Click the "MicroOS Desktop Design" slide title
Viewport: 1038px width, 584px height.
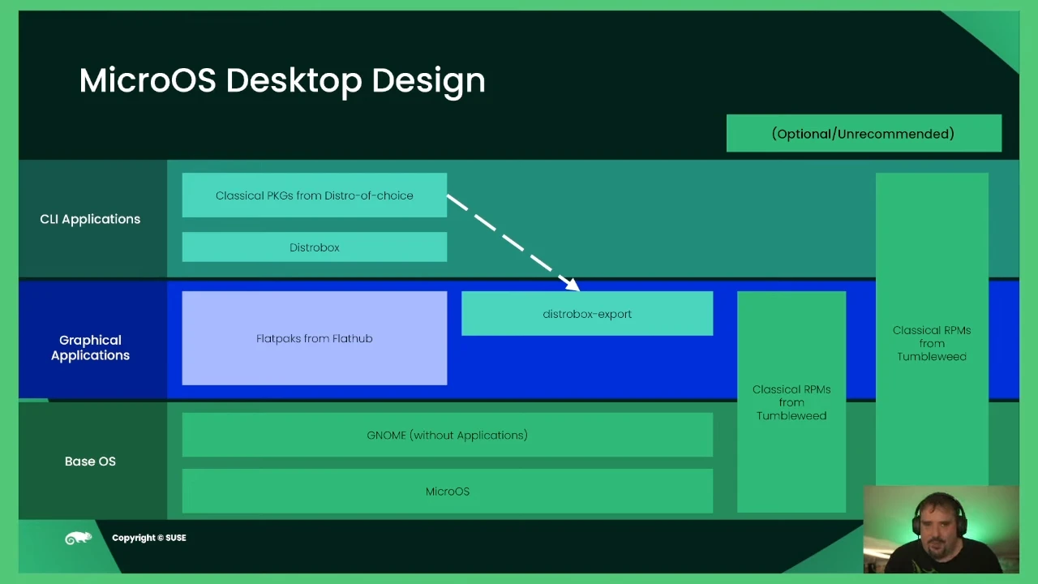[x=282, y=80]
